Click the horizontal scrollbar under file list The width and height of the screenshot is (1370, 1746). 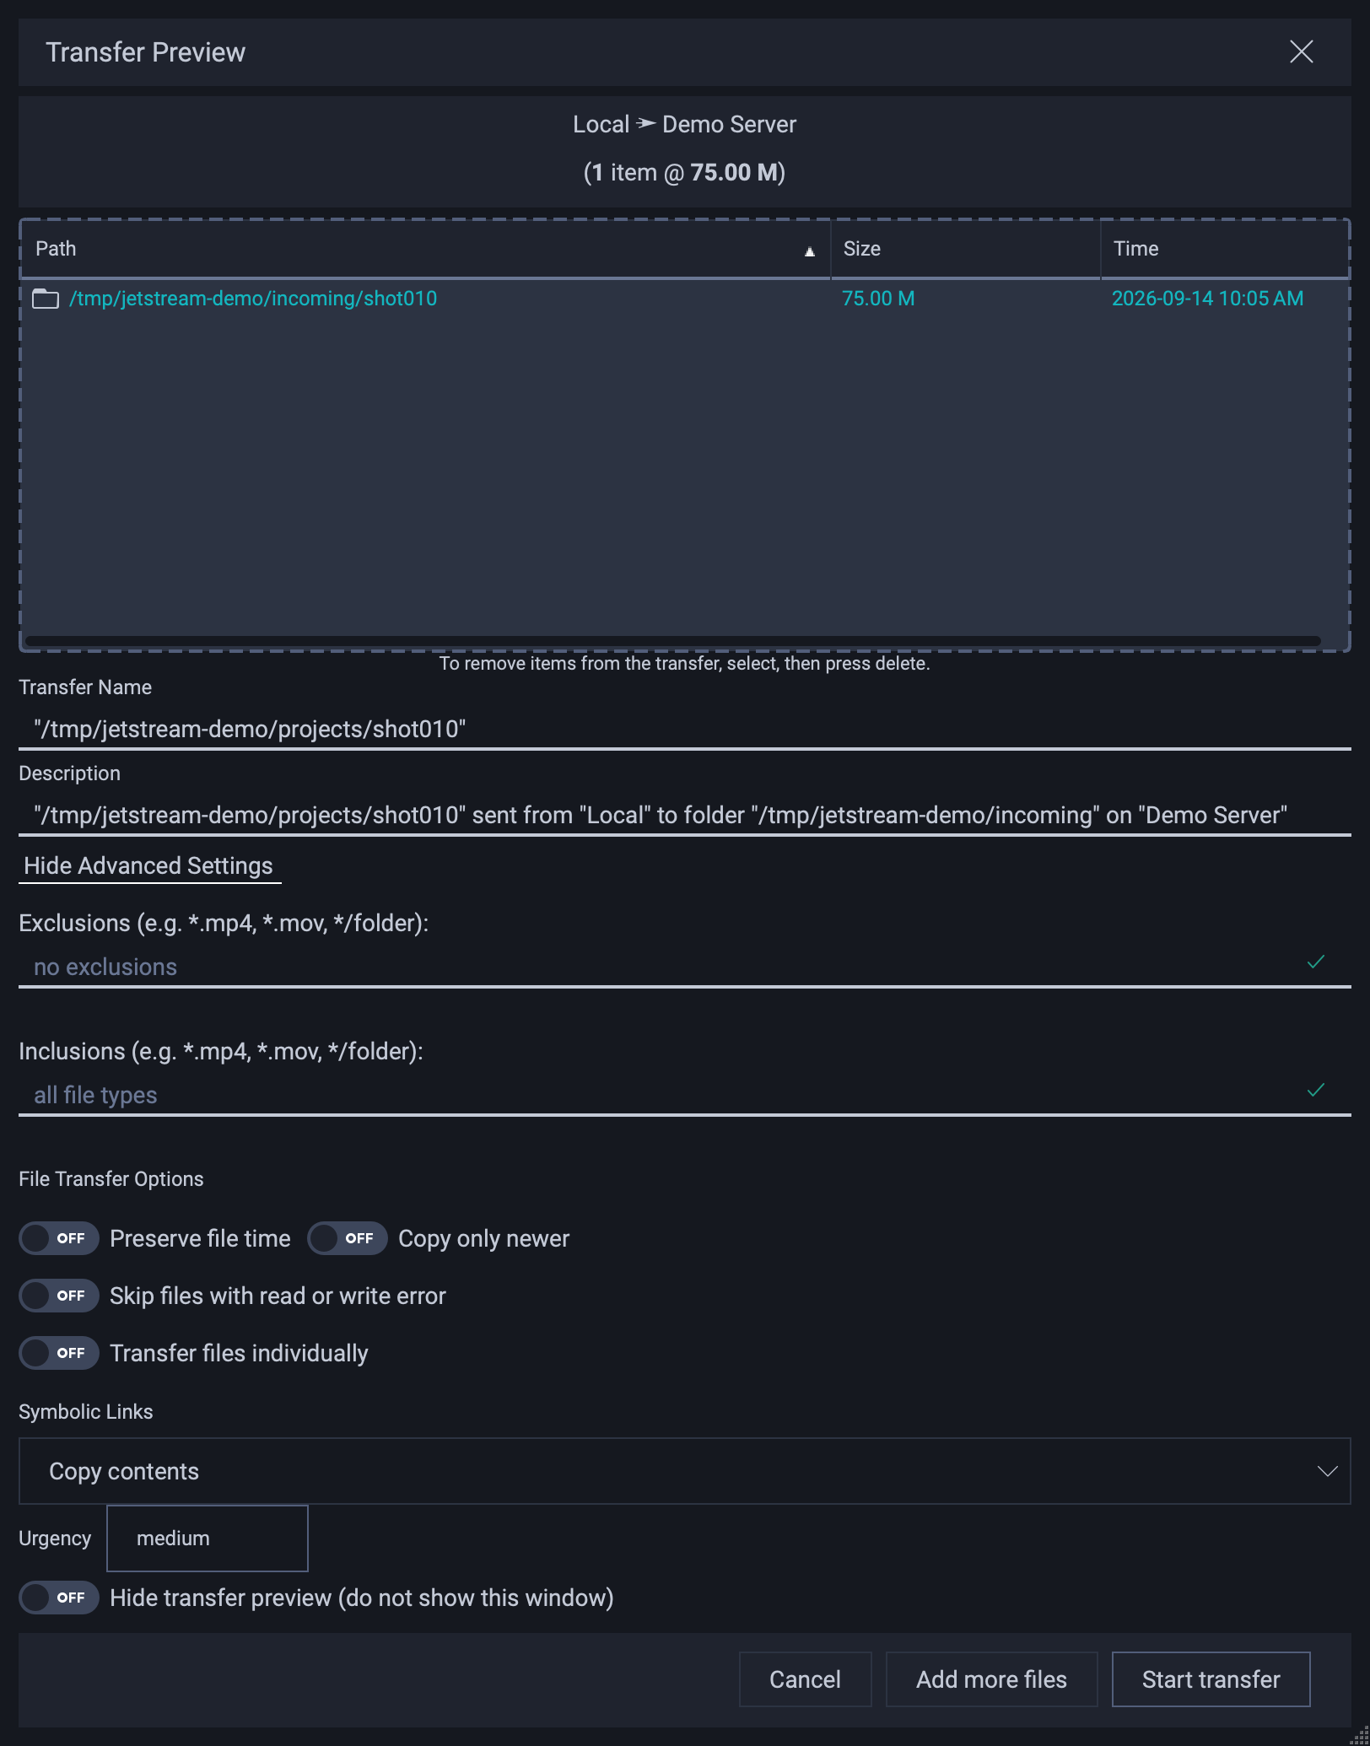point(673,641)
